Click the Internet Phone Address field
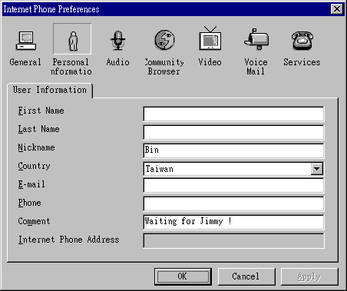The image size is (347, 291). point(233,240)
